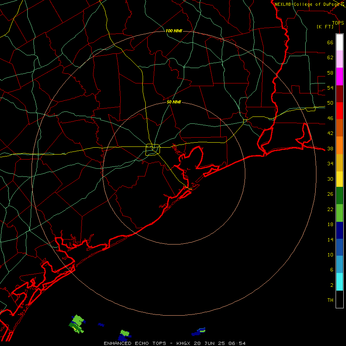Click legend value 58
346x346 pixels.
[x=330, y=73]
